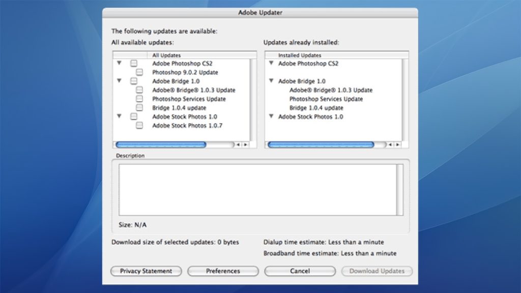Click right scroll arrow of installed updates list
521x293 pixels.
coord(398,144)
